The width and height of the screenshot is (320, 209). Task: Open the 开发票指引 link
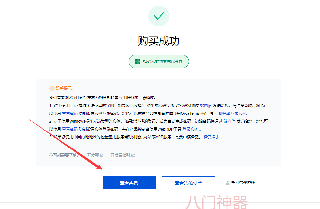pyautogui.click(x=120, y=155)
